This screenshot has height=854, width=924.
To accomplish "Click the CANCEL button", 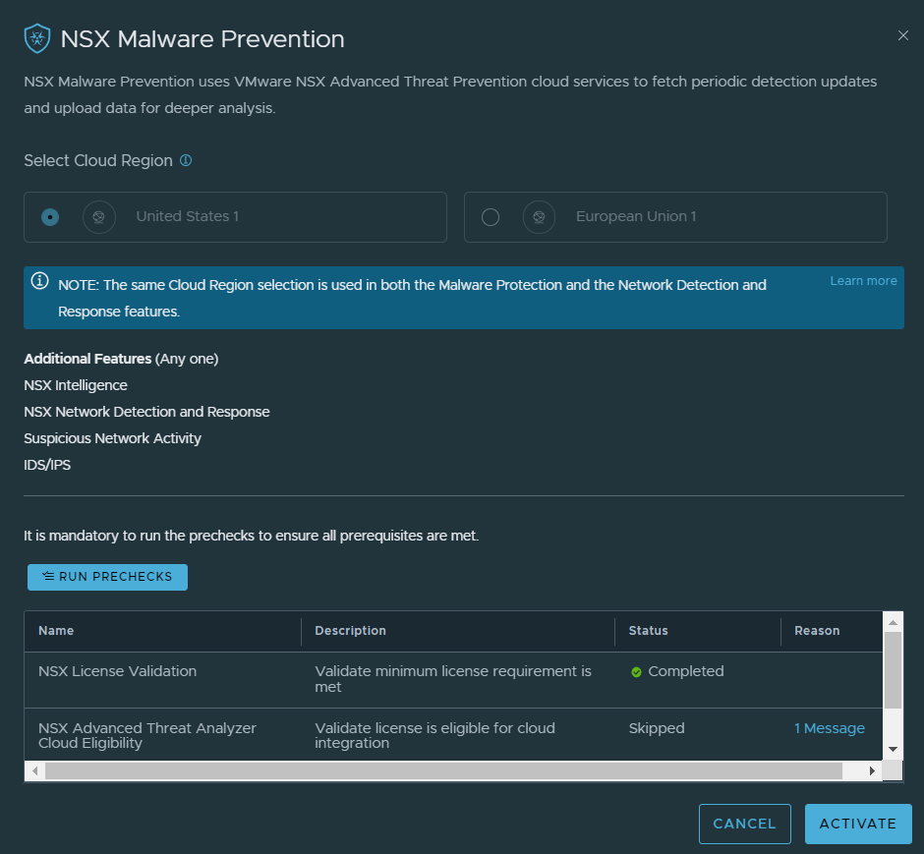I will tap(745, 824).
